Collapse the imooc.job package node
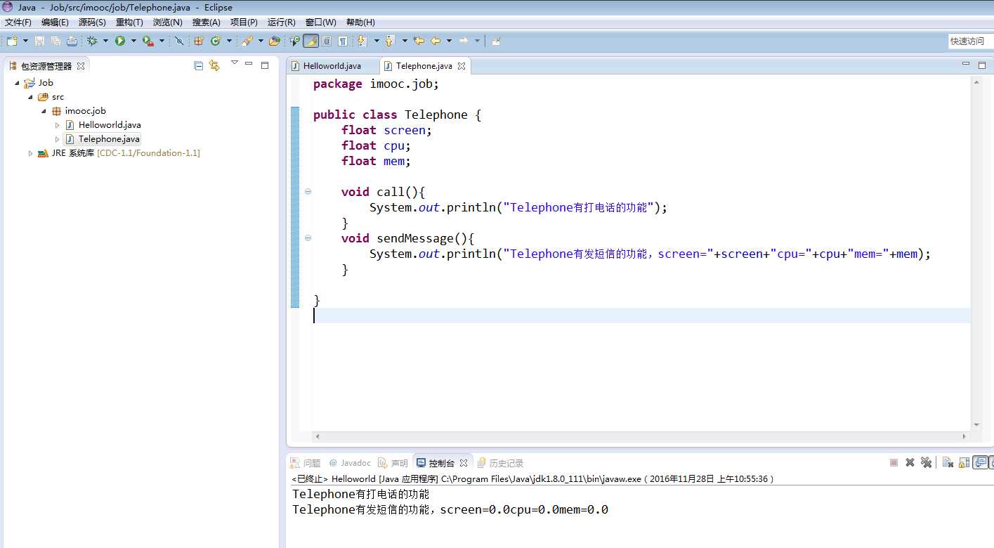 pos(44,111)
